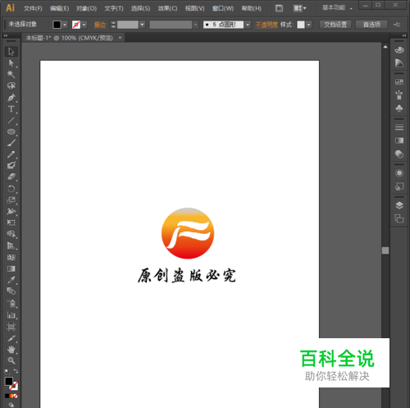Click the control bar black fill swatch
410x408 pixels.
pos(57,25)
